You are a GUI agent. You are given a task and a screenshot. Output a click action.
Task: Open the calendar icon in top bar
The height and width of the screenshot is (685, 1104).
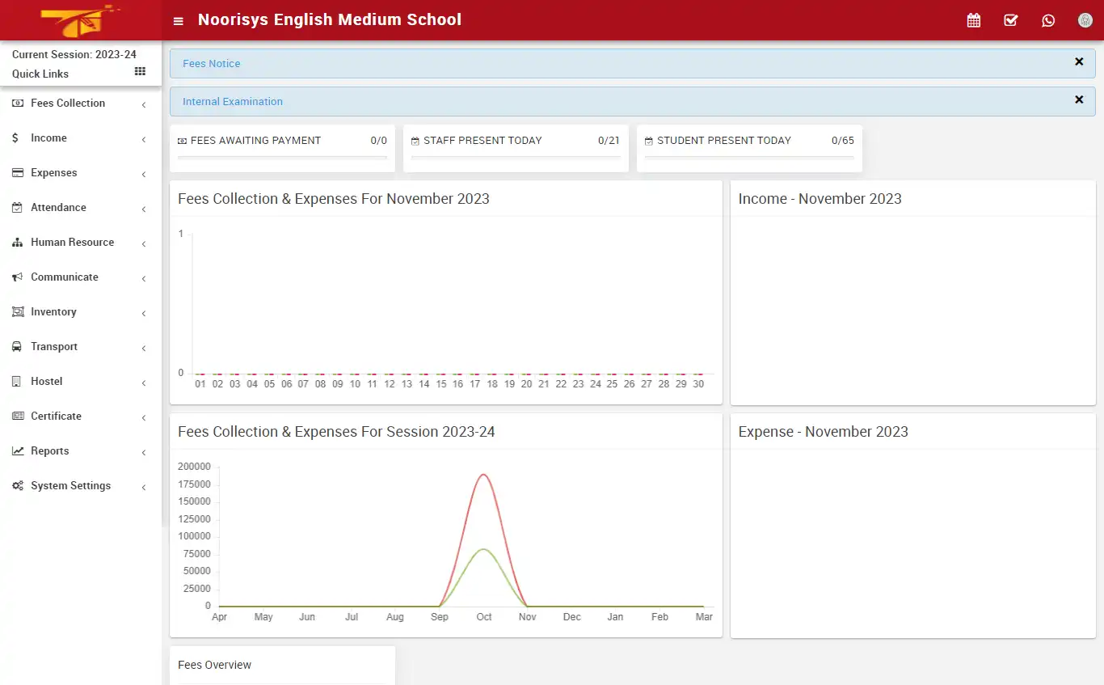tap(973, 19)
